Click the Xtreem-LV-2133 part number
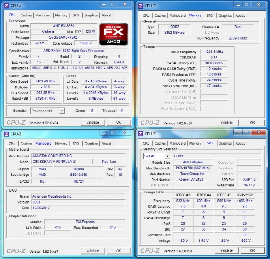The image size is (270, 259). tap(193, 180)
